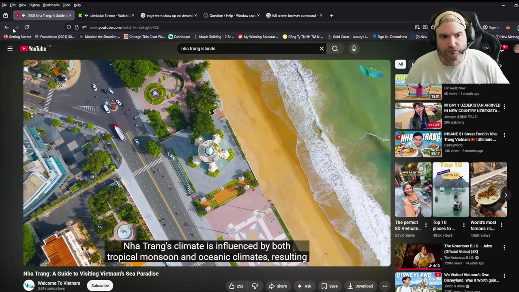Image resolution: width=519 pixels, height=292 pixels.
Task: Open options for INSANE $1 Street Food video
Action: tap(504, 135)
